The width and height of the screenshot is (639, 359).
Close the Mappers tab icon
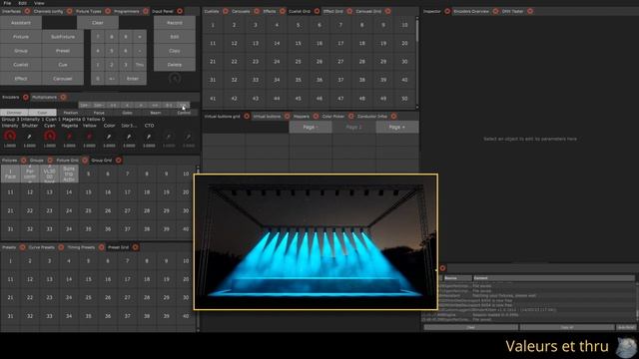pyautogui.click(x=316, y=117)
